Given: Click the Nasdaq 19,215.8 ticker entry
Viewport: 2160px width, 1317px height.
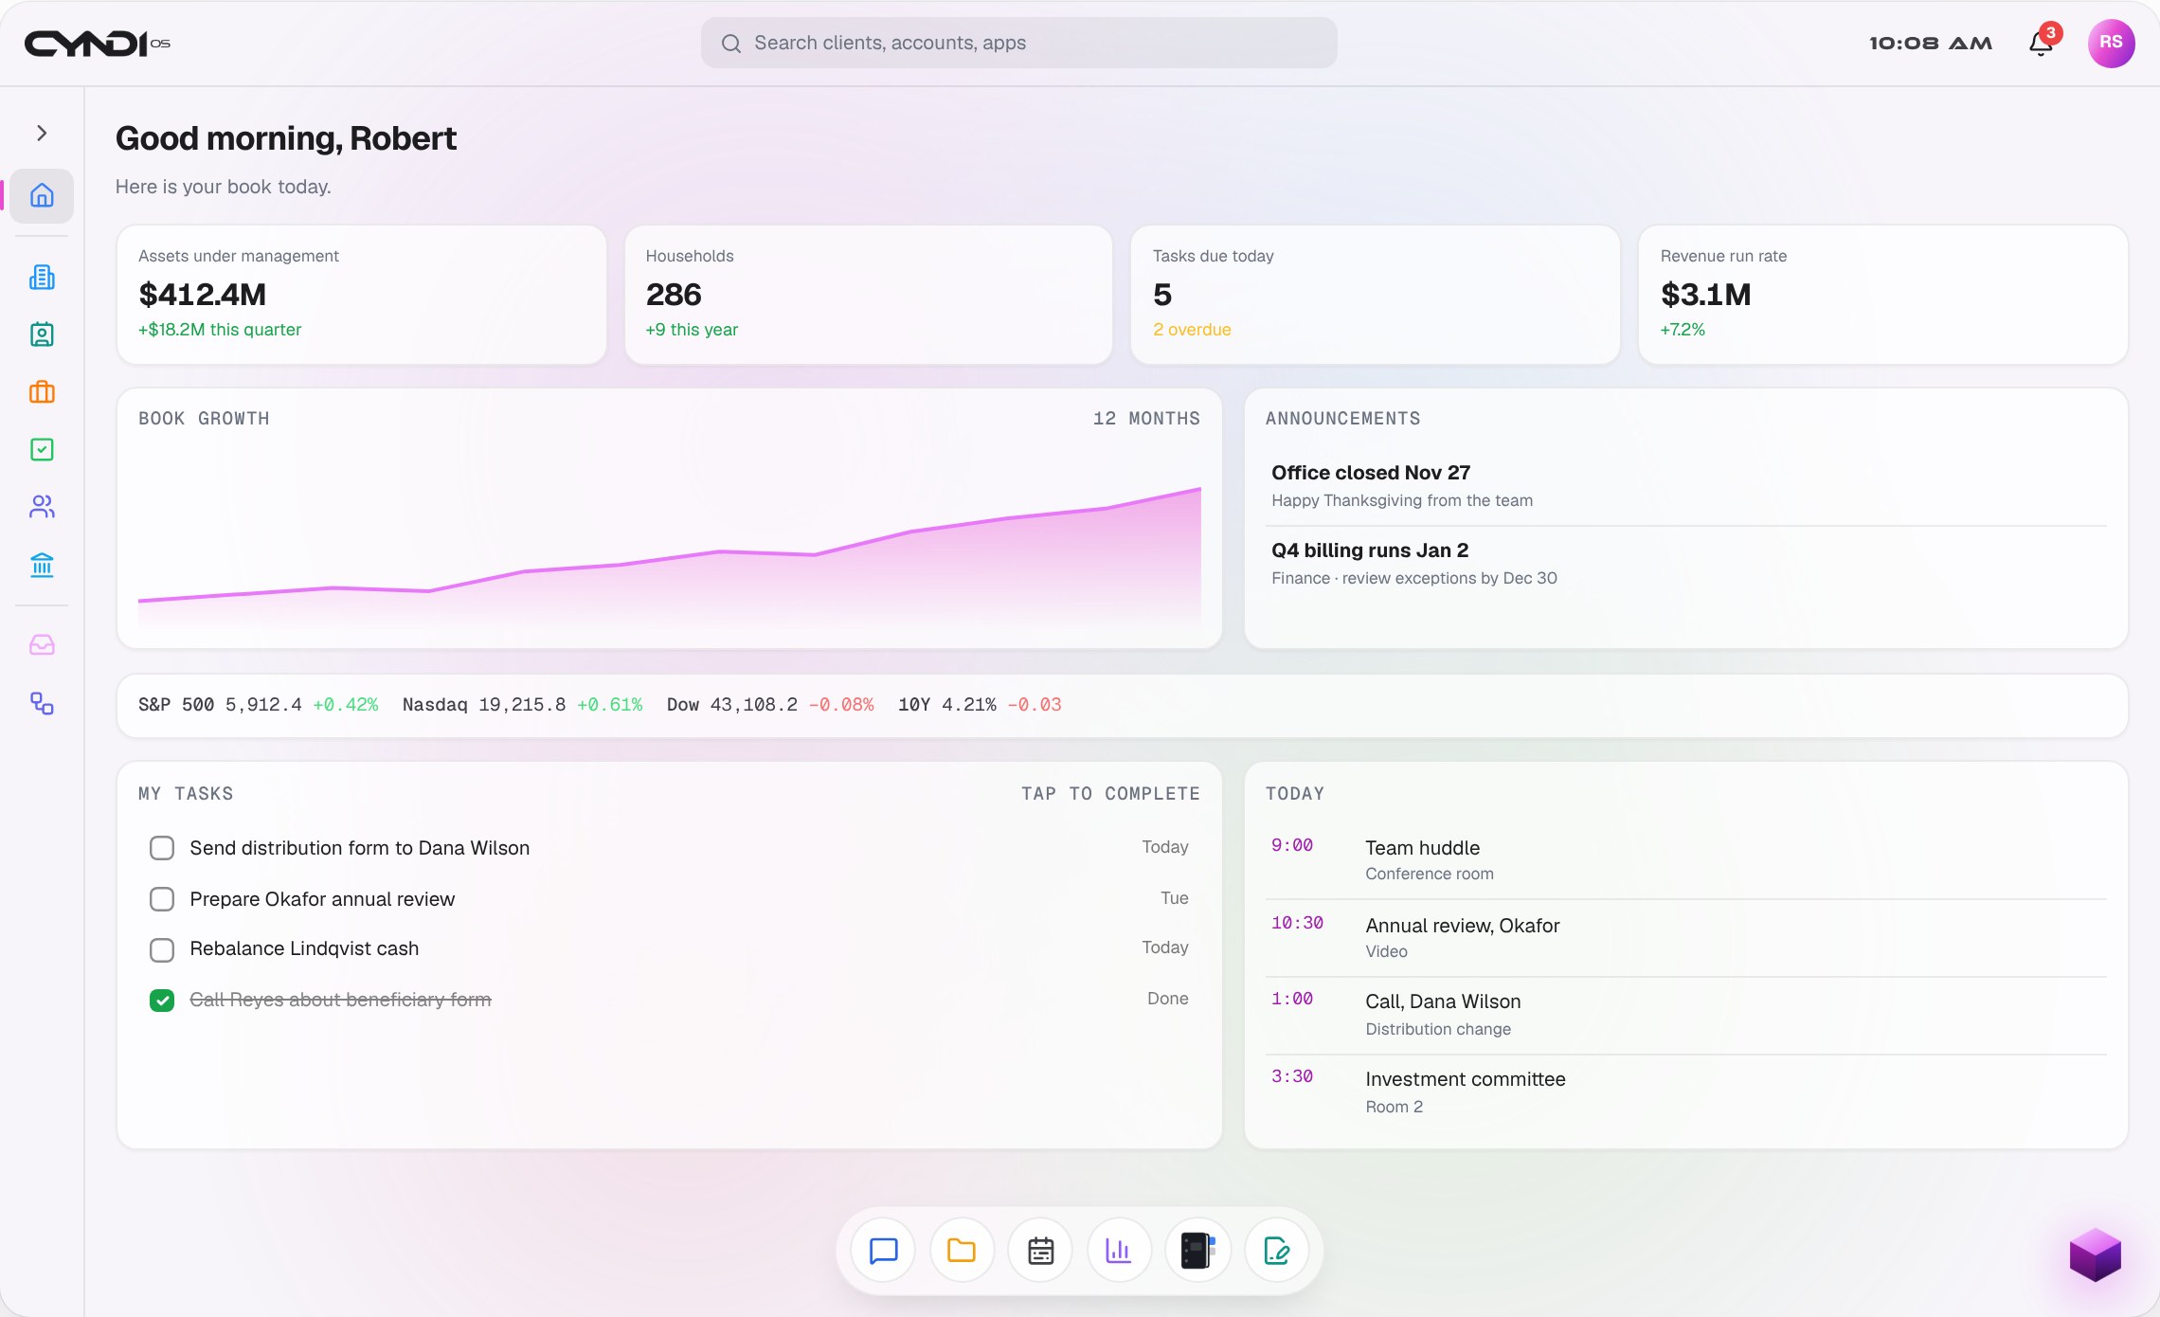Looking at the screenshot, I should tap(522, 705).
